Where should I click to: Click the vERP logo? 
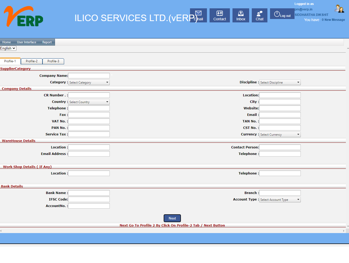23,16
